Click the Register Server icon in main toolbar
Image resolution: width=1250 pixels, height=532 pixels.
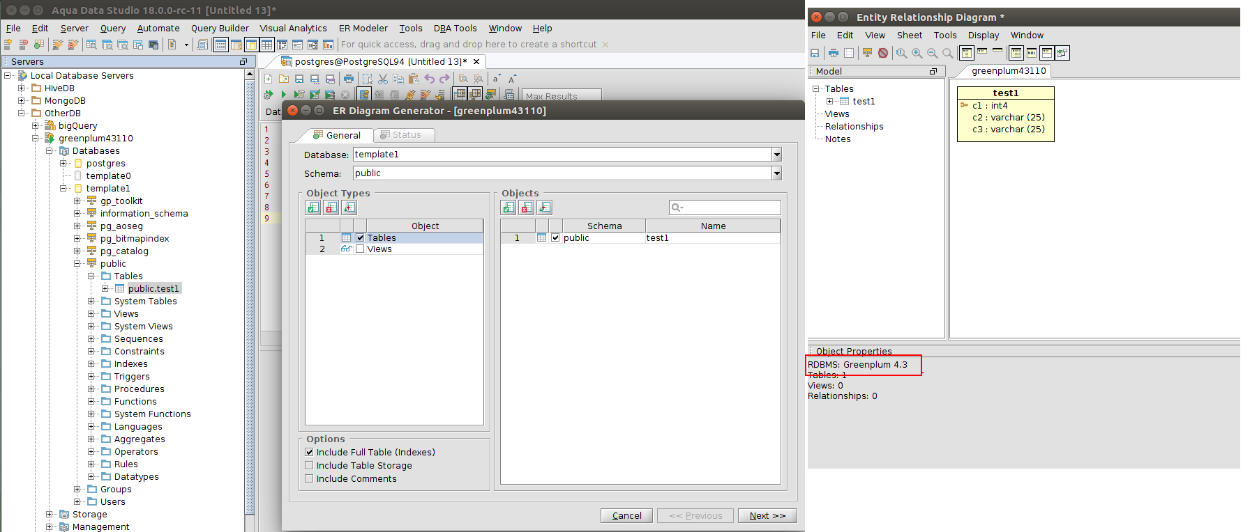tap(8, 45)
